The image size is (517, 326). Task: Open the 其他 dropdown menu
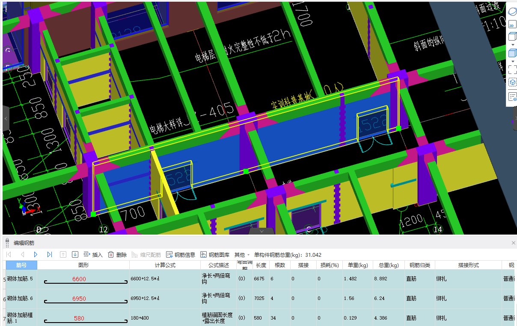(x=242, y=255)
